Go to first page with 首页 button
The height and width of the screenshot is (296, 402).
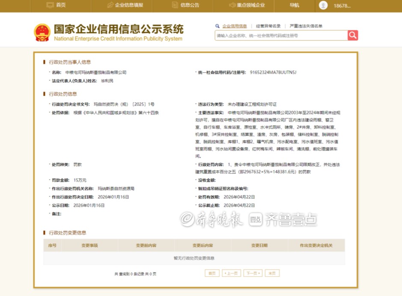(x=212, y=273)
